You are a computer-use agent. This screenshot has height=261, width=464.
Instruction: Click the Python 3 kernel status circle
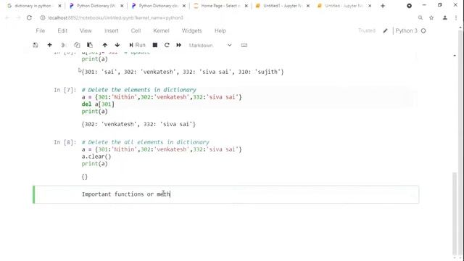423,30
